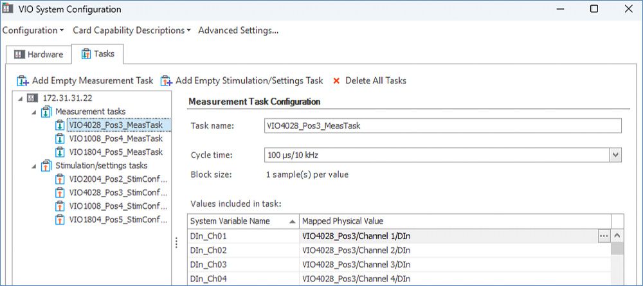
Task: Switch to the Hardware tab
Action: click(39, 55)
